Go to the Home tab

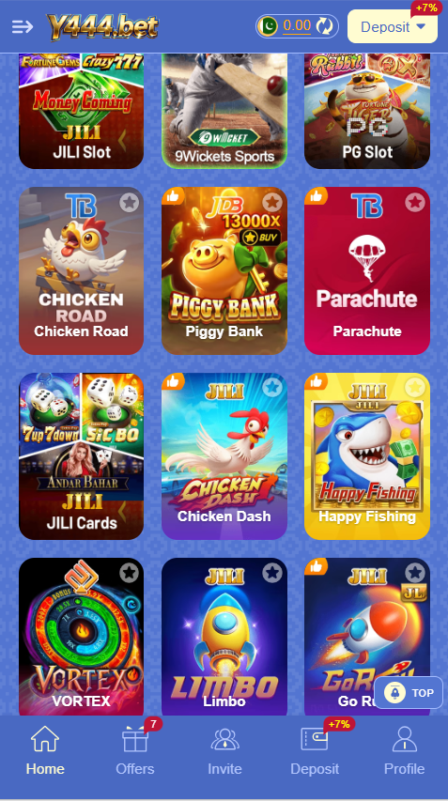point(45,750)
